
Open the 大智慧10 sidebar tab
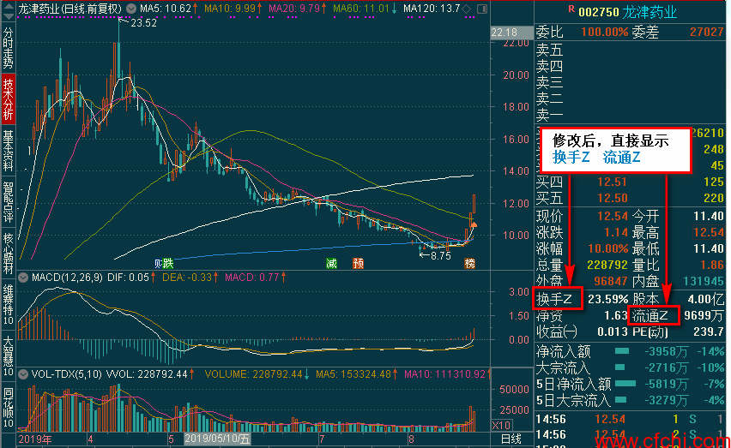[x=9, y=355]
